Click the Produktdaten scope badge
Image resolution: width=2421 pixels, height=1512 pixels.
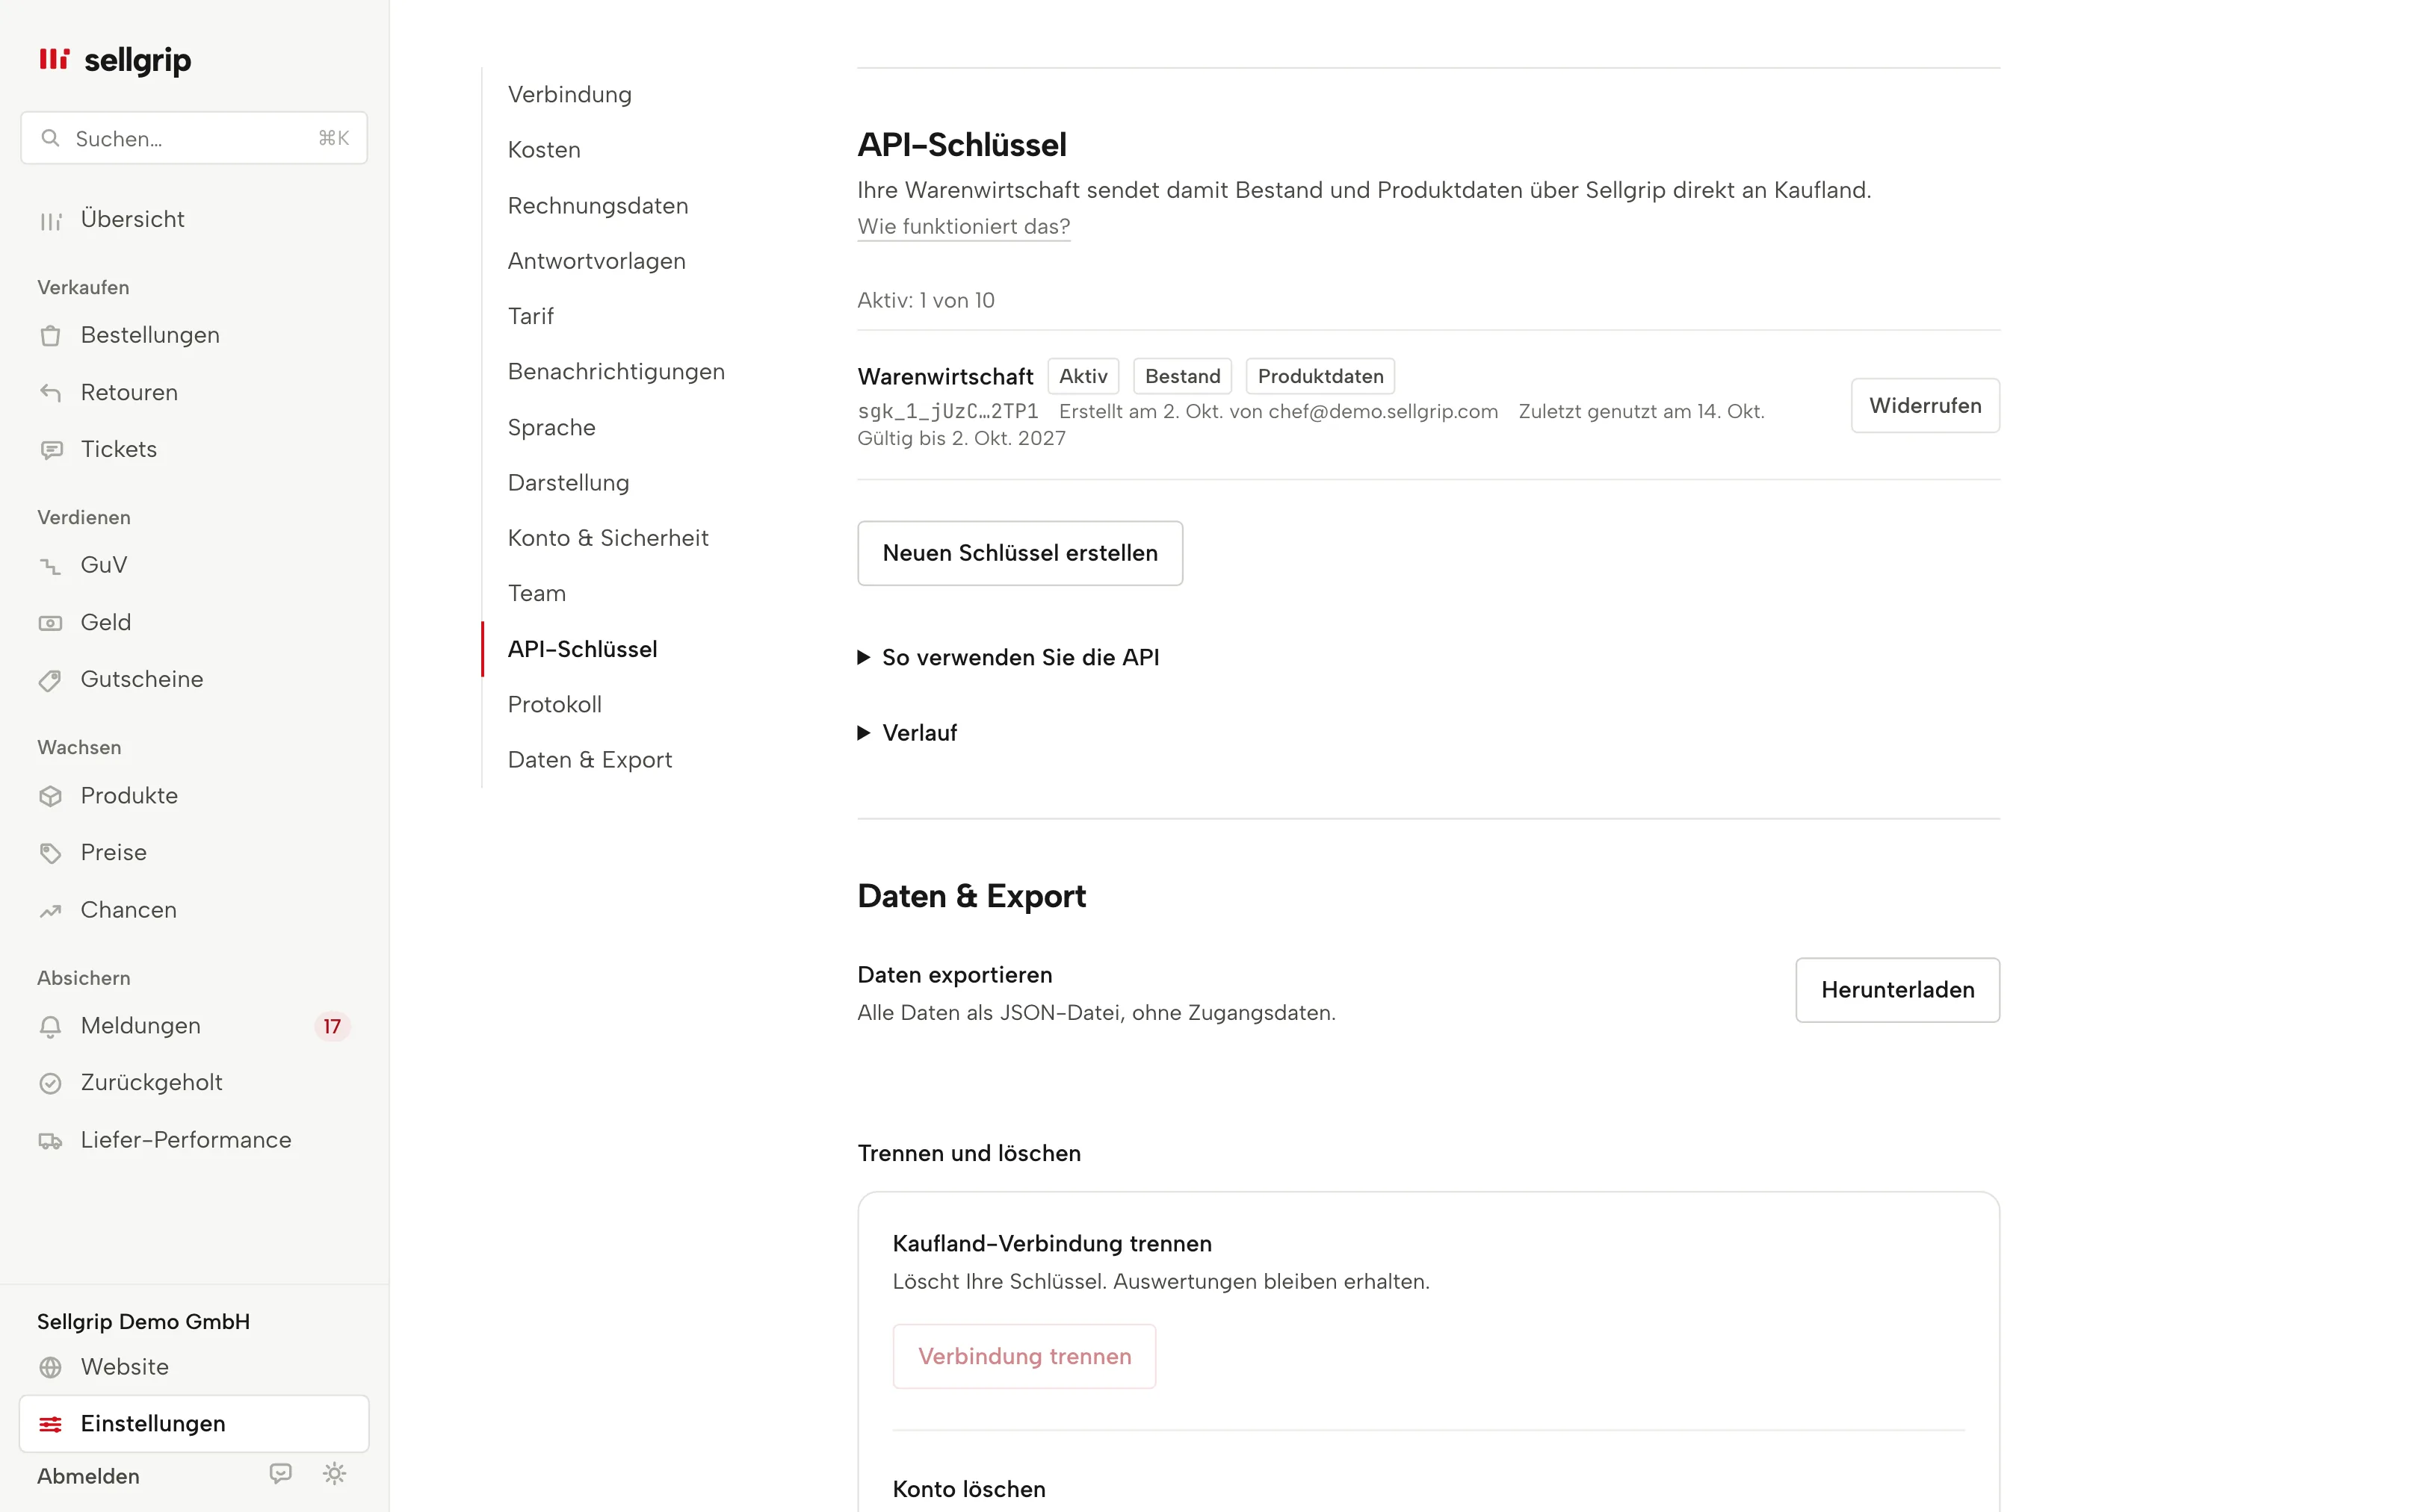(x=1320, y=376)
